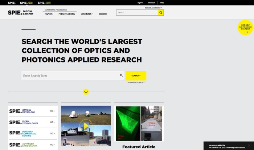Image resolution: width=254 pixels, height=150 pixels.
Task: Expand the Journals dropdown menu
Action: tap(87, 14)
